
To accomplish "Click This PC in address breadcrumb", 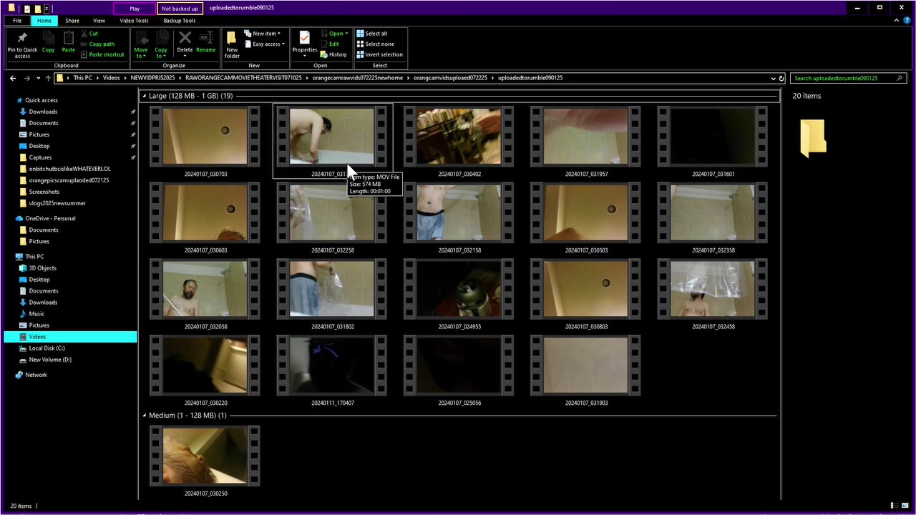I will click(82, 78).
